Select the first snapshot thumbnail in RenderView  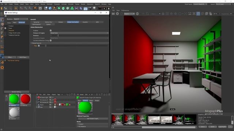coord(117,119)
